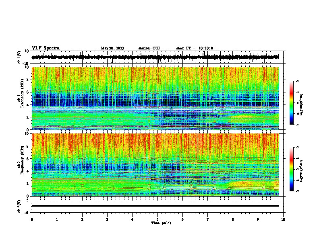
Task: Click the time axis tick '3'
Action: pyautogui.click(x=107, y=219)
